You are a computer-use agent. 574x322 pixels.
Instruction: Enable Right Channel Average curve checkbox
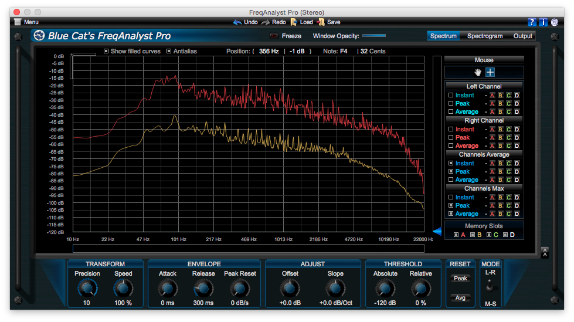coord(451,146)
